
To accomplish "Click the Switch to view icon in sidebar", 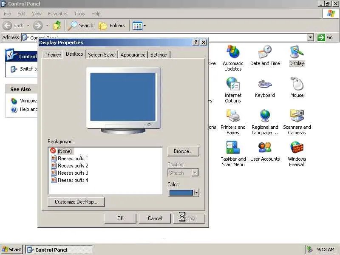I will [x=14, y=69].
